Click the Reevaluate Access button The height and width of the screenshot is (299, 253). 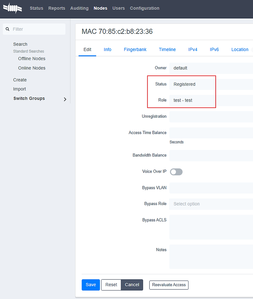pyautogui.click(x=169, y=285)
